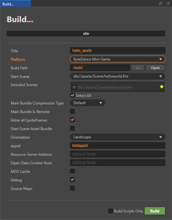Expand the Landscape orientation dropdown
172x220 pixels.
pos(118,137)
